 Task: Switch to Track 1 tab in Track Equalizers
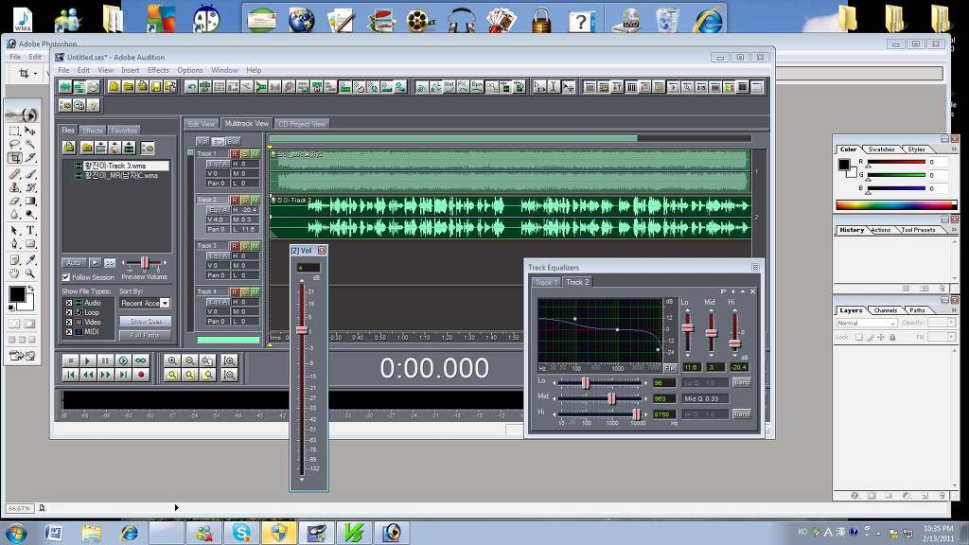click(545, 282)
